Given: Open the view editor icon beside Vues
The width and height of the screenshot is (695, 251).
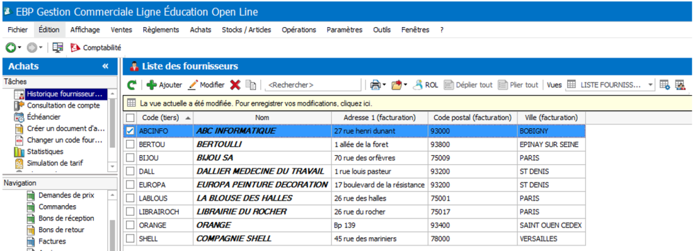Looking at the screenshot, I should (664, 85).
